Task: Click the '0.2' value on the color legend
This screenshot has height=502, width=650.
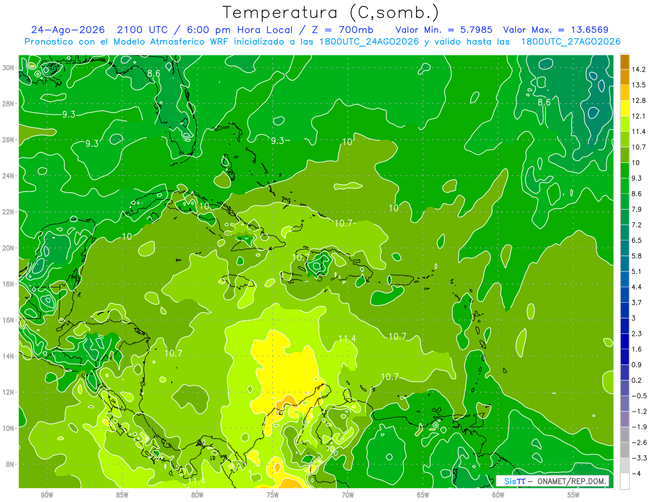Action: click(637, 380)
